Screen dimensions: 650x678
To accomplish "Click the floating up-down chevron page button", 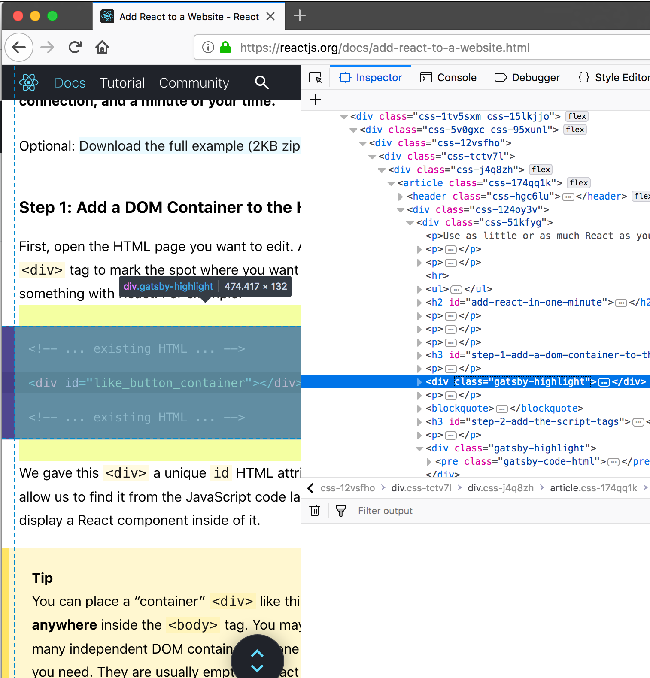I will click(x=257, y=660).
